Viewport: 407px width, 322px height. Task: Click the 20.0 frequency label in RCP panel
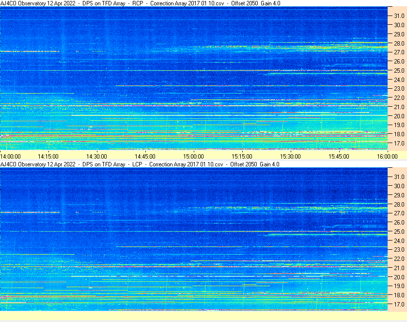[399, 116]
